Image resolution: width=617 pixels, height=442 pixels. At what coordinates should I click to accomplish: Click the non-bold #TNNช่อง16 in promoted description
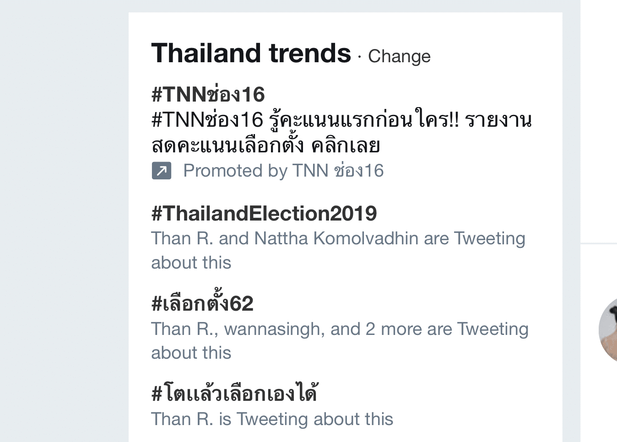208,120
